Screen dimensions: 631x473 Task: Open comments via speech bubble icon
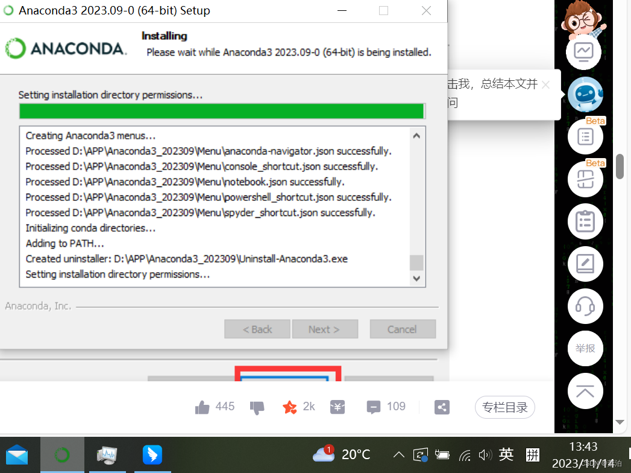374,407
